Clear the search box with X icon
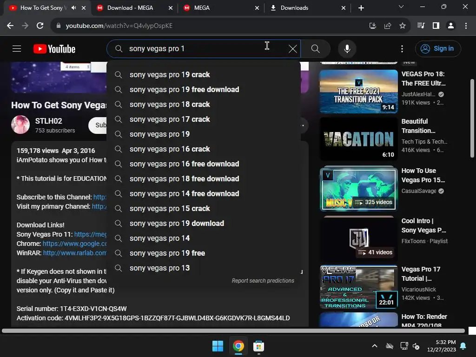Screen dimensions: 476x357 (293, 48)
